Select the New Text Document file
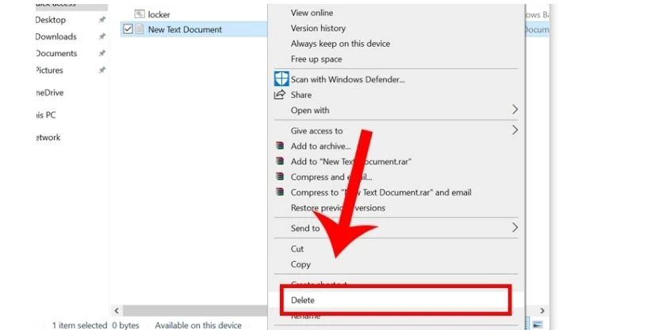 [x=185, y=30]
